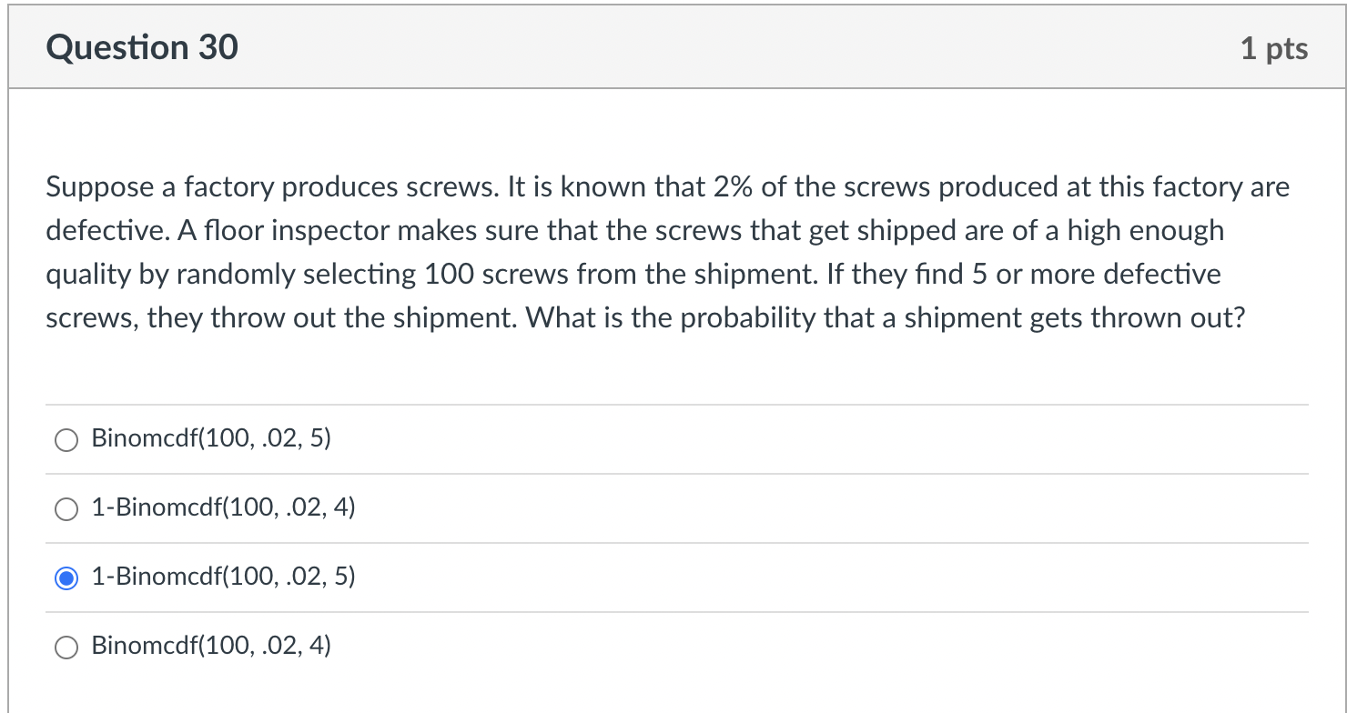Click the selected 1-Binomcdf(100, .02, 5) radio button
This screenshot has height=713, width=1347.
click(x=66, y=578)
